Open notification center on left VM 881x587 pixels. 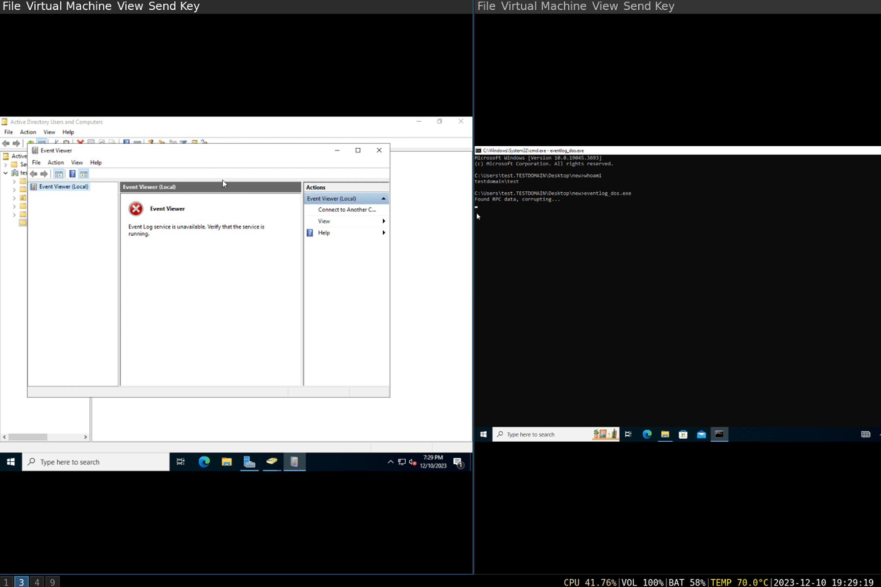tap(459, 462)
